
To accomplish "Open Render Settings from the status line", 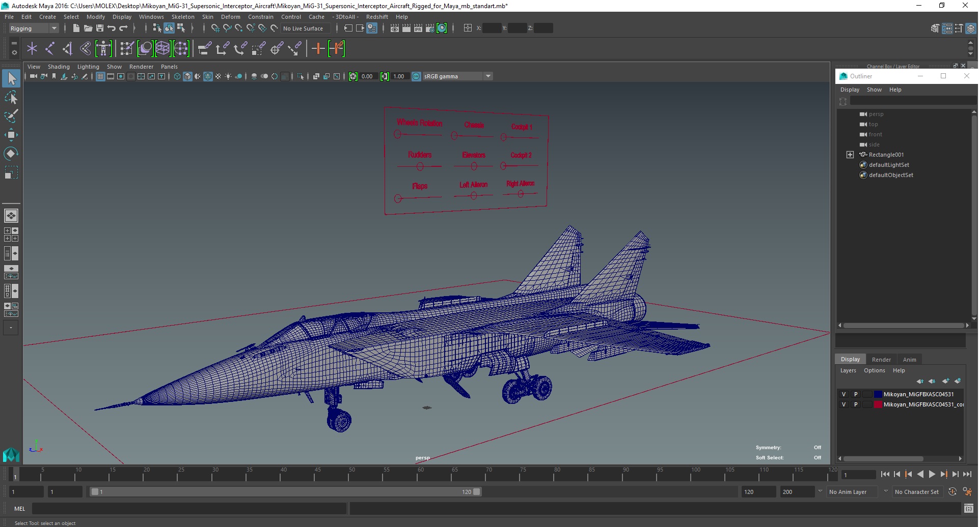I will [430, 28].
